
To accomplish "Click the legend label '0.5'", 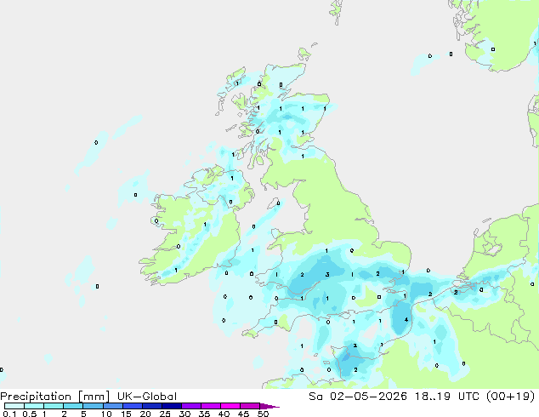I will coord(29,414).
